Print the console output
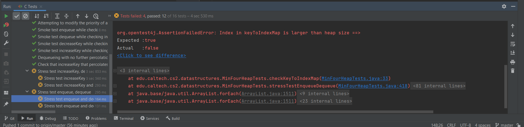Screen dimensions: 524x127 (x=512, y=62)
